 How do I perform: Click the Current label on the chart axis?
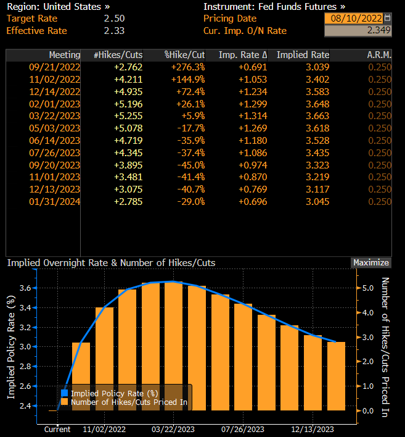57,429
